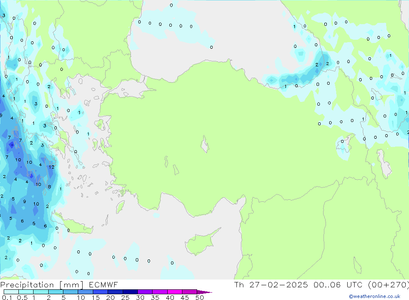
Task: Click the 0.1–0.5 mm legend color box
Action: tap(11, 292)
